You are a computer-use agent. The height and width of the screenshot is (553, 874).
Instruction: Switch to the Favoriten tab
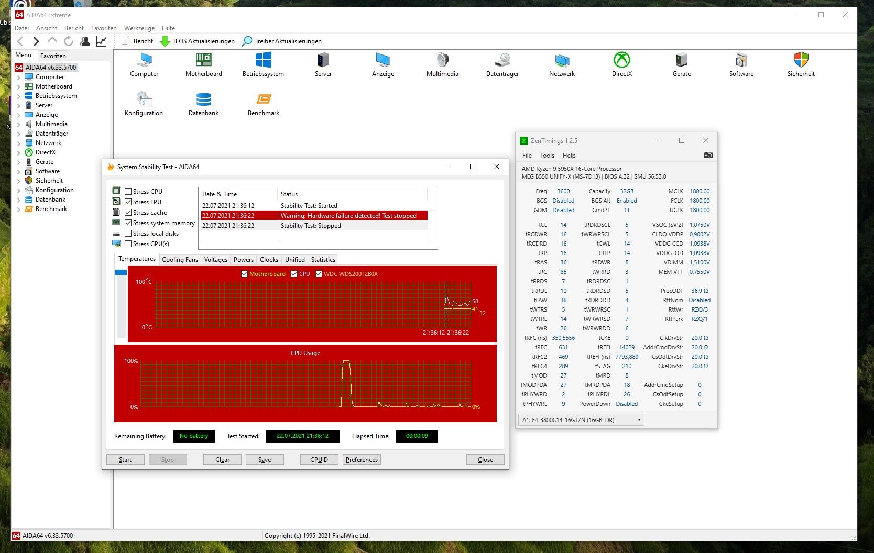pyautogui.click(x=53, y=56)
